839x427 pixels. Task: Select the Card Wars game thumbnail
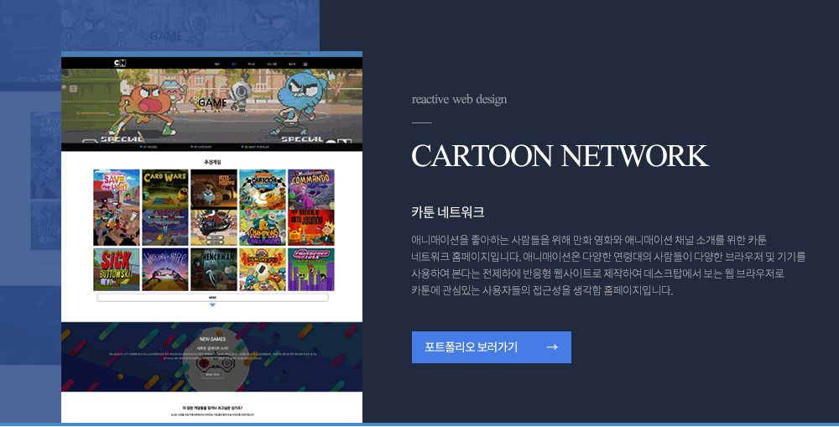(164, 189)
